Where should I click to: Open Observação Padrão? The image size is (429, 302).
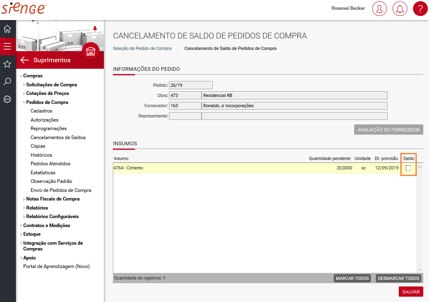[x=51, y=181]
